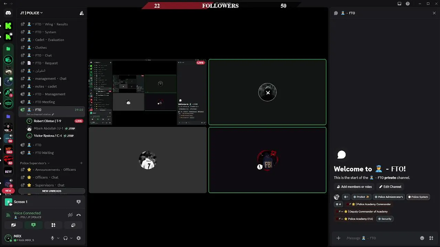Image resolution: width=440 pixels, height=247 pixels.
Task: Click the chat bubble icon in panel header
Action: tap(336, 13)
